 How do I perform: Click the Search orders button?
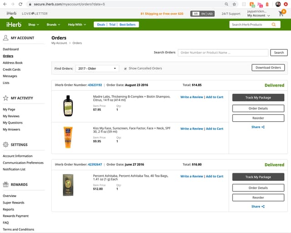[279, 52]
